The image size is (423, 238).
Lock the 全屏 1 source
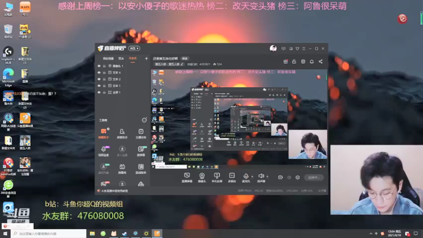(104, 92)
